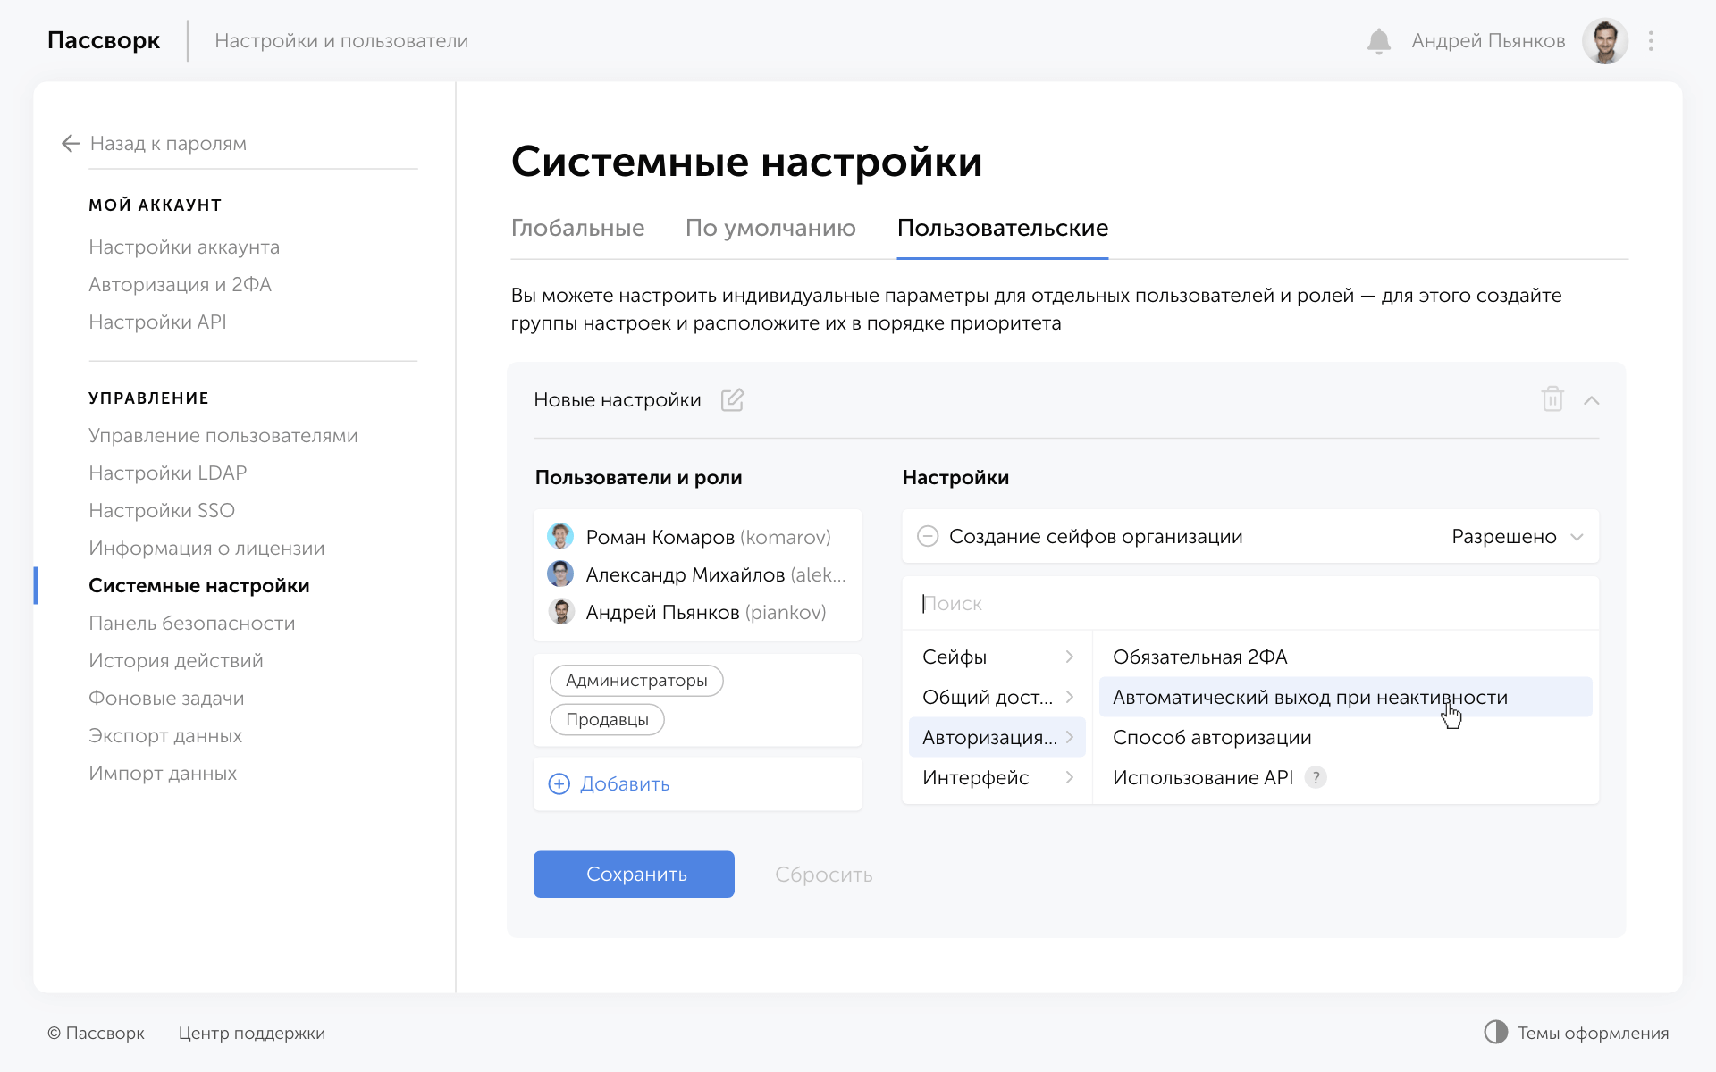Select the «Пользовательские» tab
The height and width of the screenshot is (1072, 1716).
[x=1002, y=228]
